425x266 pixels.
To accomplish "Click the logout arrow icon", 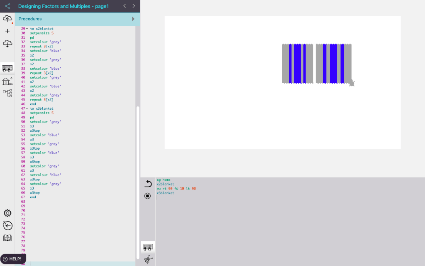I will pos(7,226).
